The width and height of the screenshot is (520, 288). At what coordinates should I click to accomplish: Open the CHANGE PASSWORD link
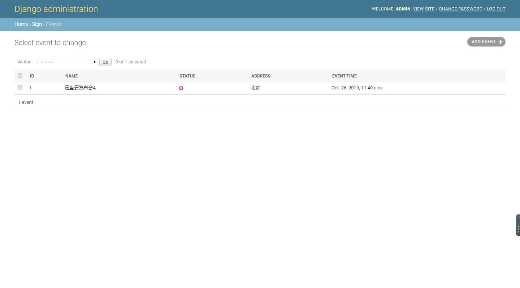(x=460, y=9)
